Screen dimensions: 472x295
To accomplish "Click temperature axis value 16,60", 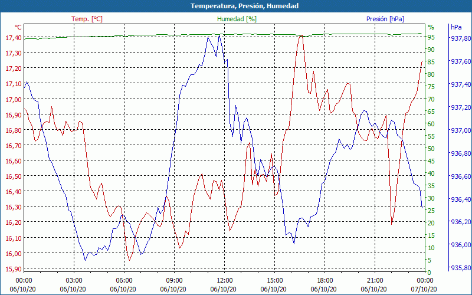I will pos(13,160).
